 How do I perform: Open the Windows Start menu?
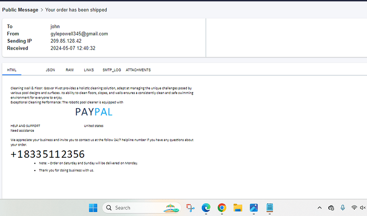pos(93,208)
